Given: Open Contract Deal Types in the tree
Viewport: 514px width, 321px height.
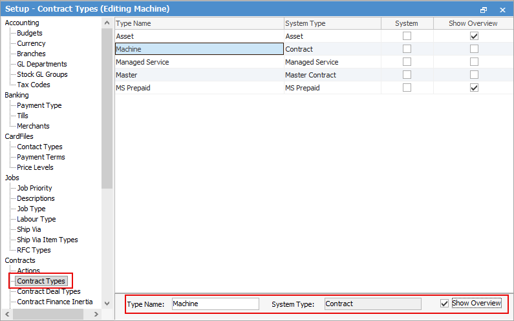Looking at the screenshot, I should (x=48, y=291).
